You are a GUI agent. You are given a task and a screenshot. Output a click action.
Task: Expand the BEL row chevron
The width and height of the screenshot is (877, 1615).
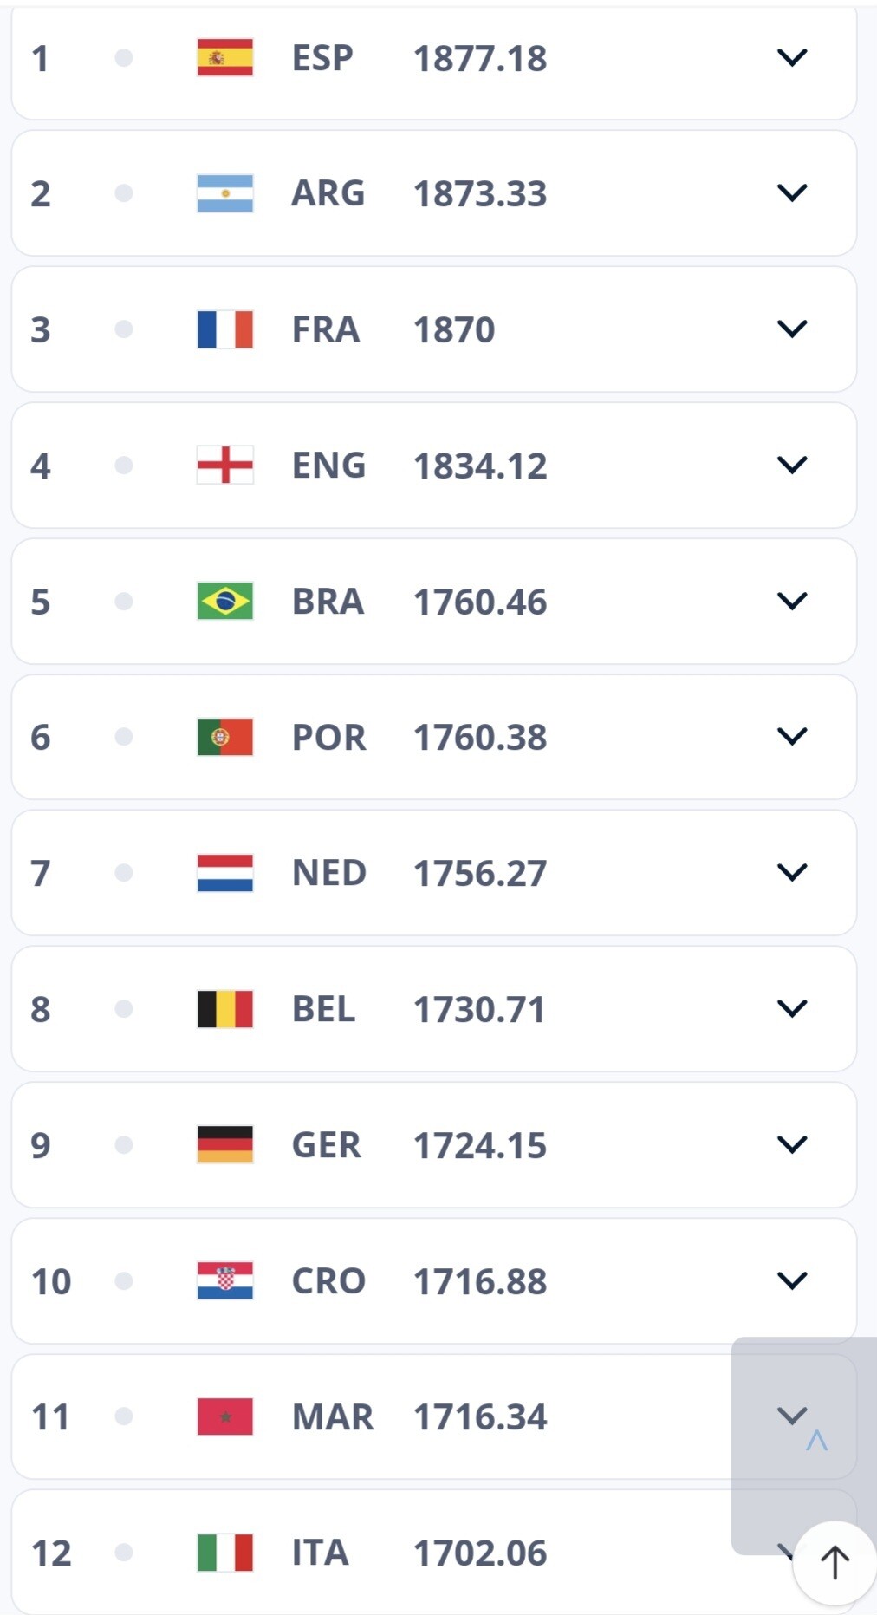pos(792,1008)
